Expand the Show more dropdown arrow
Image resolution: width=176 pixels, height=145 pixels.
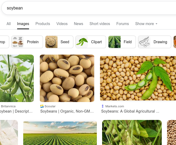pos(156,24)
